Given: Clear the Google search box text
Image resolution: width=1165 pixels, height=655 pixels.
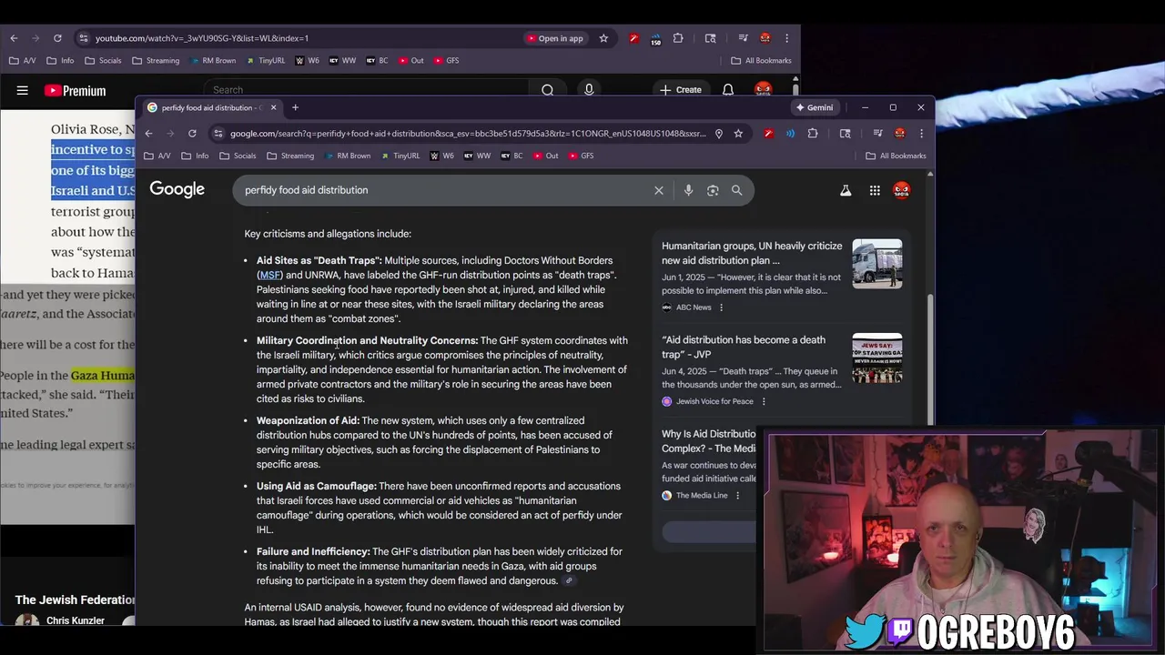Looking at the screenshot, I should pyautogui.click(x=659, y=190).
